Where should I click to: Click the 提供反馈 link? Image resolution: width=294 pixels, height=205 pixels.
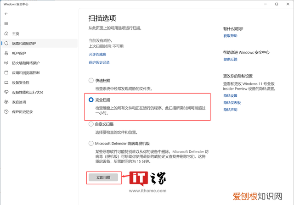pyautogui.click(x=230, y=59)
